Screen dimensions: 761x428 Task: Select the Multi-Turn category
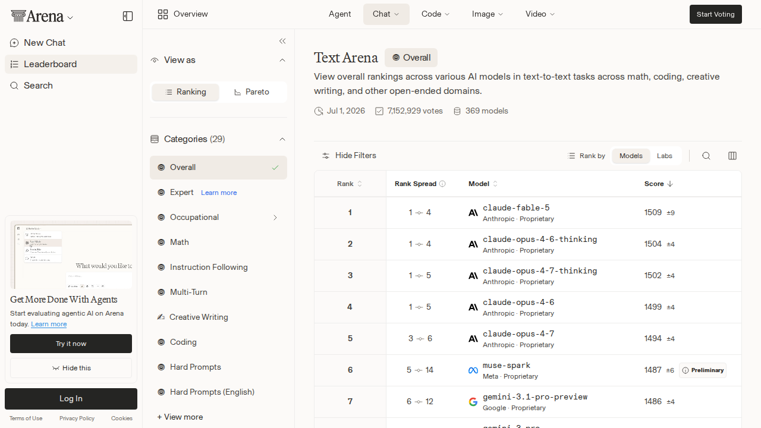point(218,292)
